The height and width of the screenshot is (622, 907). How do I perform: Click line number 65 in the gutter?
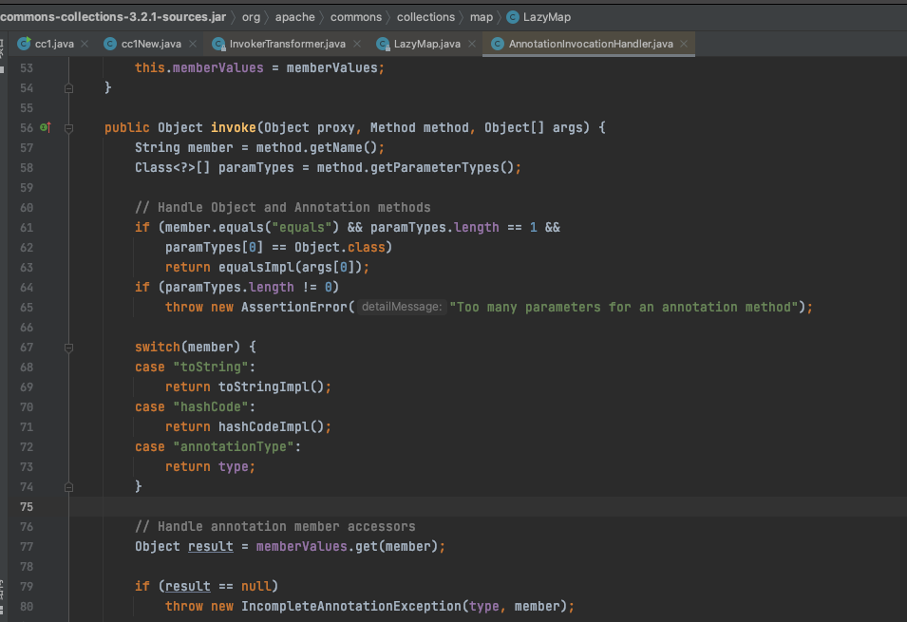tap(27, 308)
